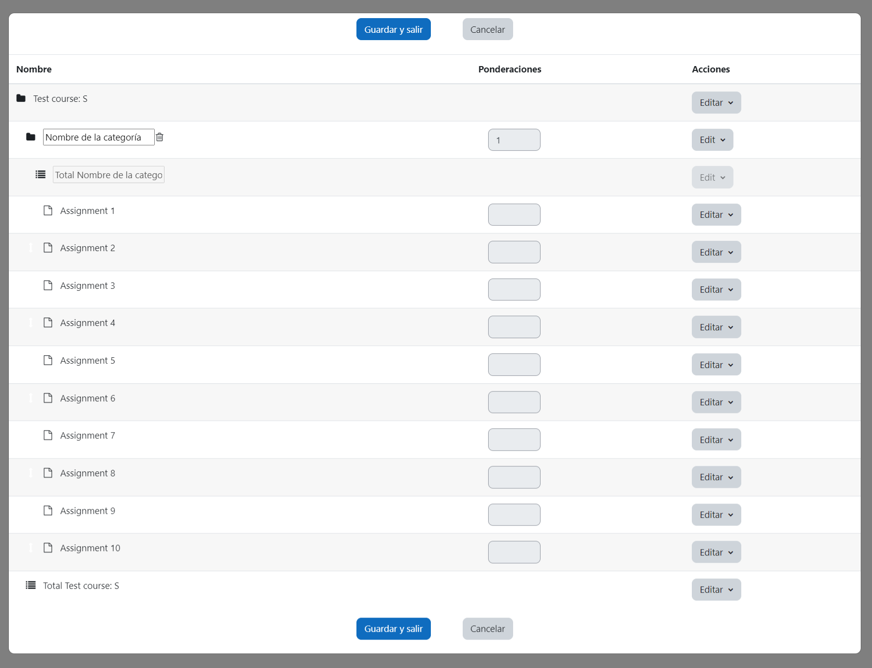The height and width of the screenshot is (668, 872).
Task: Click the Test course: S label
Action: tap(60, 99)
